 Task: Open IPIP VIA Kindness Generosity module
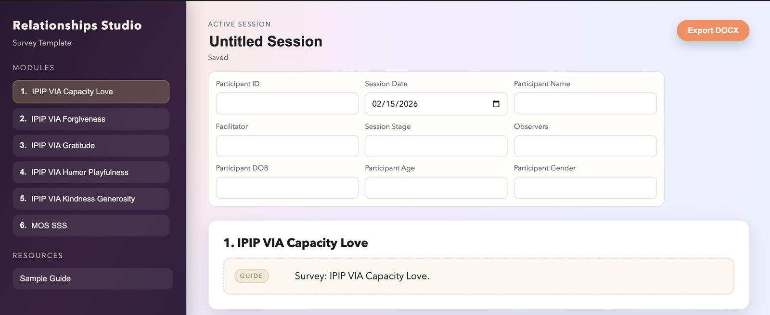pos(91,199)
